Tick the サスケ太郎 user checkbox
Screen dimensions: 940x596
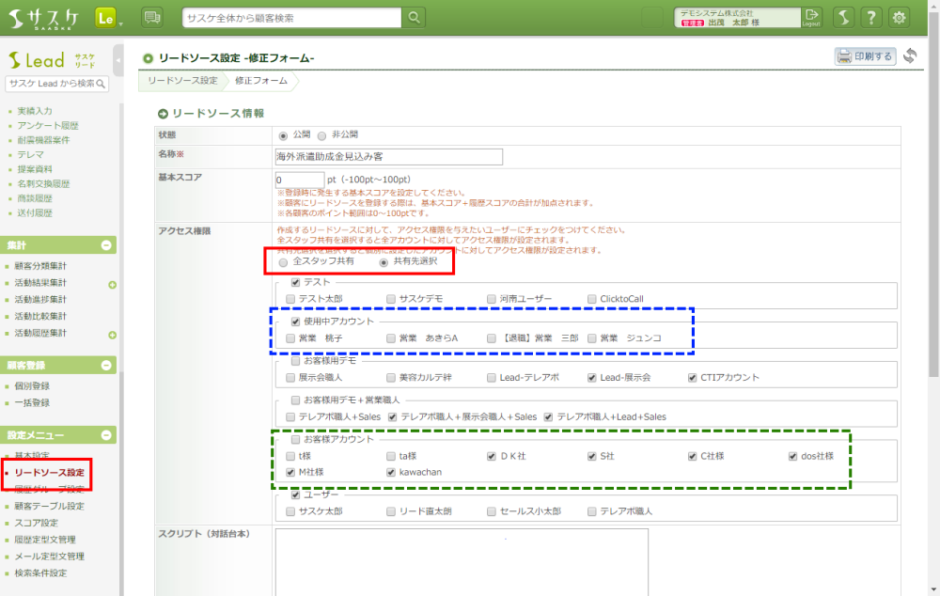click(x=290, y=512)
